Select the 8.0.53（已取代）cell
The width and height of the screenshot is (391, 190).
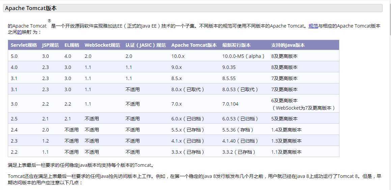tap(241, 89)
